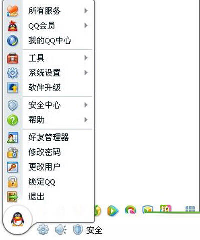Expand the QQ会员 submenu arrow

pyautogui.click(x=86, y=26)
